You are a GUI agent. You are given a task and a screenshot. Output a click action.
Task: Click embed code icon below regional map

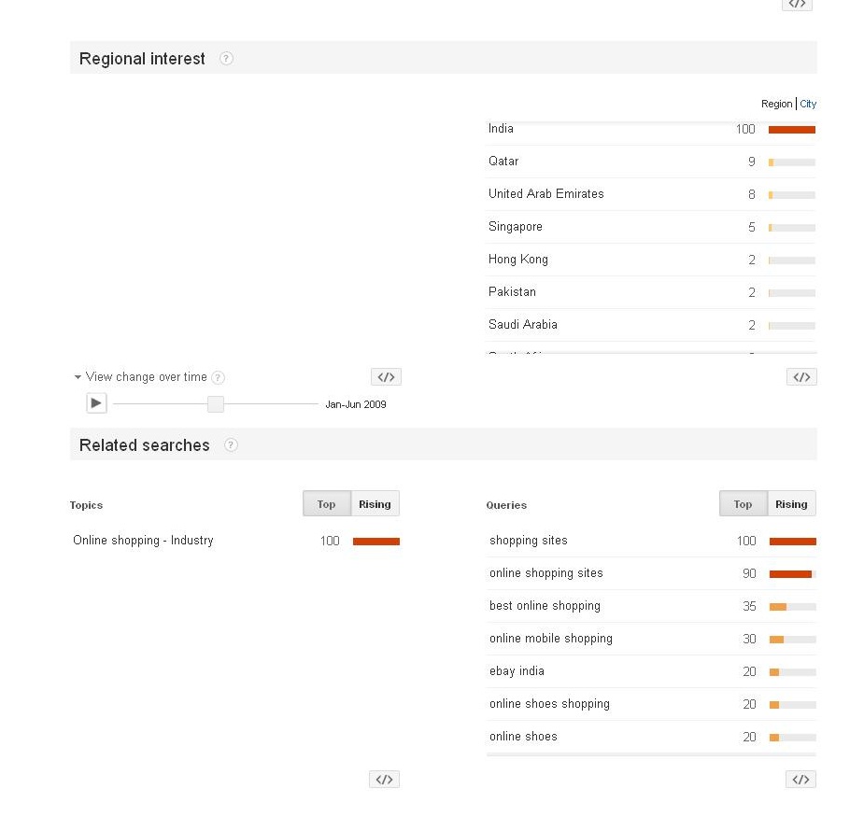point(386,377)
